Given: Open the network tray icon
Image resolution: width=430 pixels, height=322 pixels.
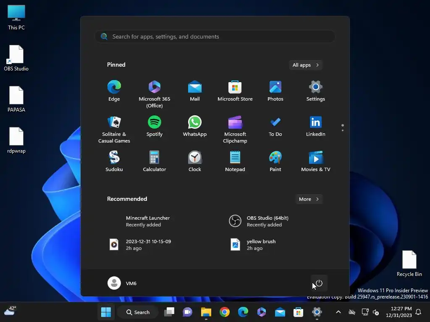Looking at the screenshot, I should pos(365,312).
